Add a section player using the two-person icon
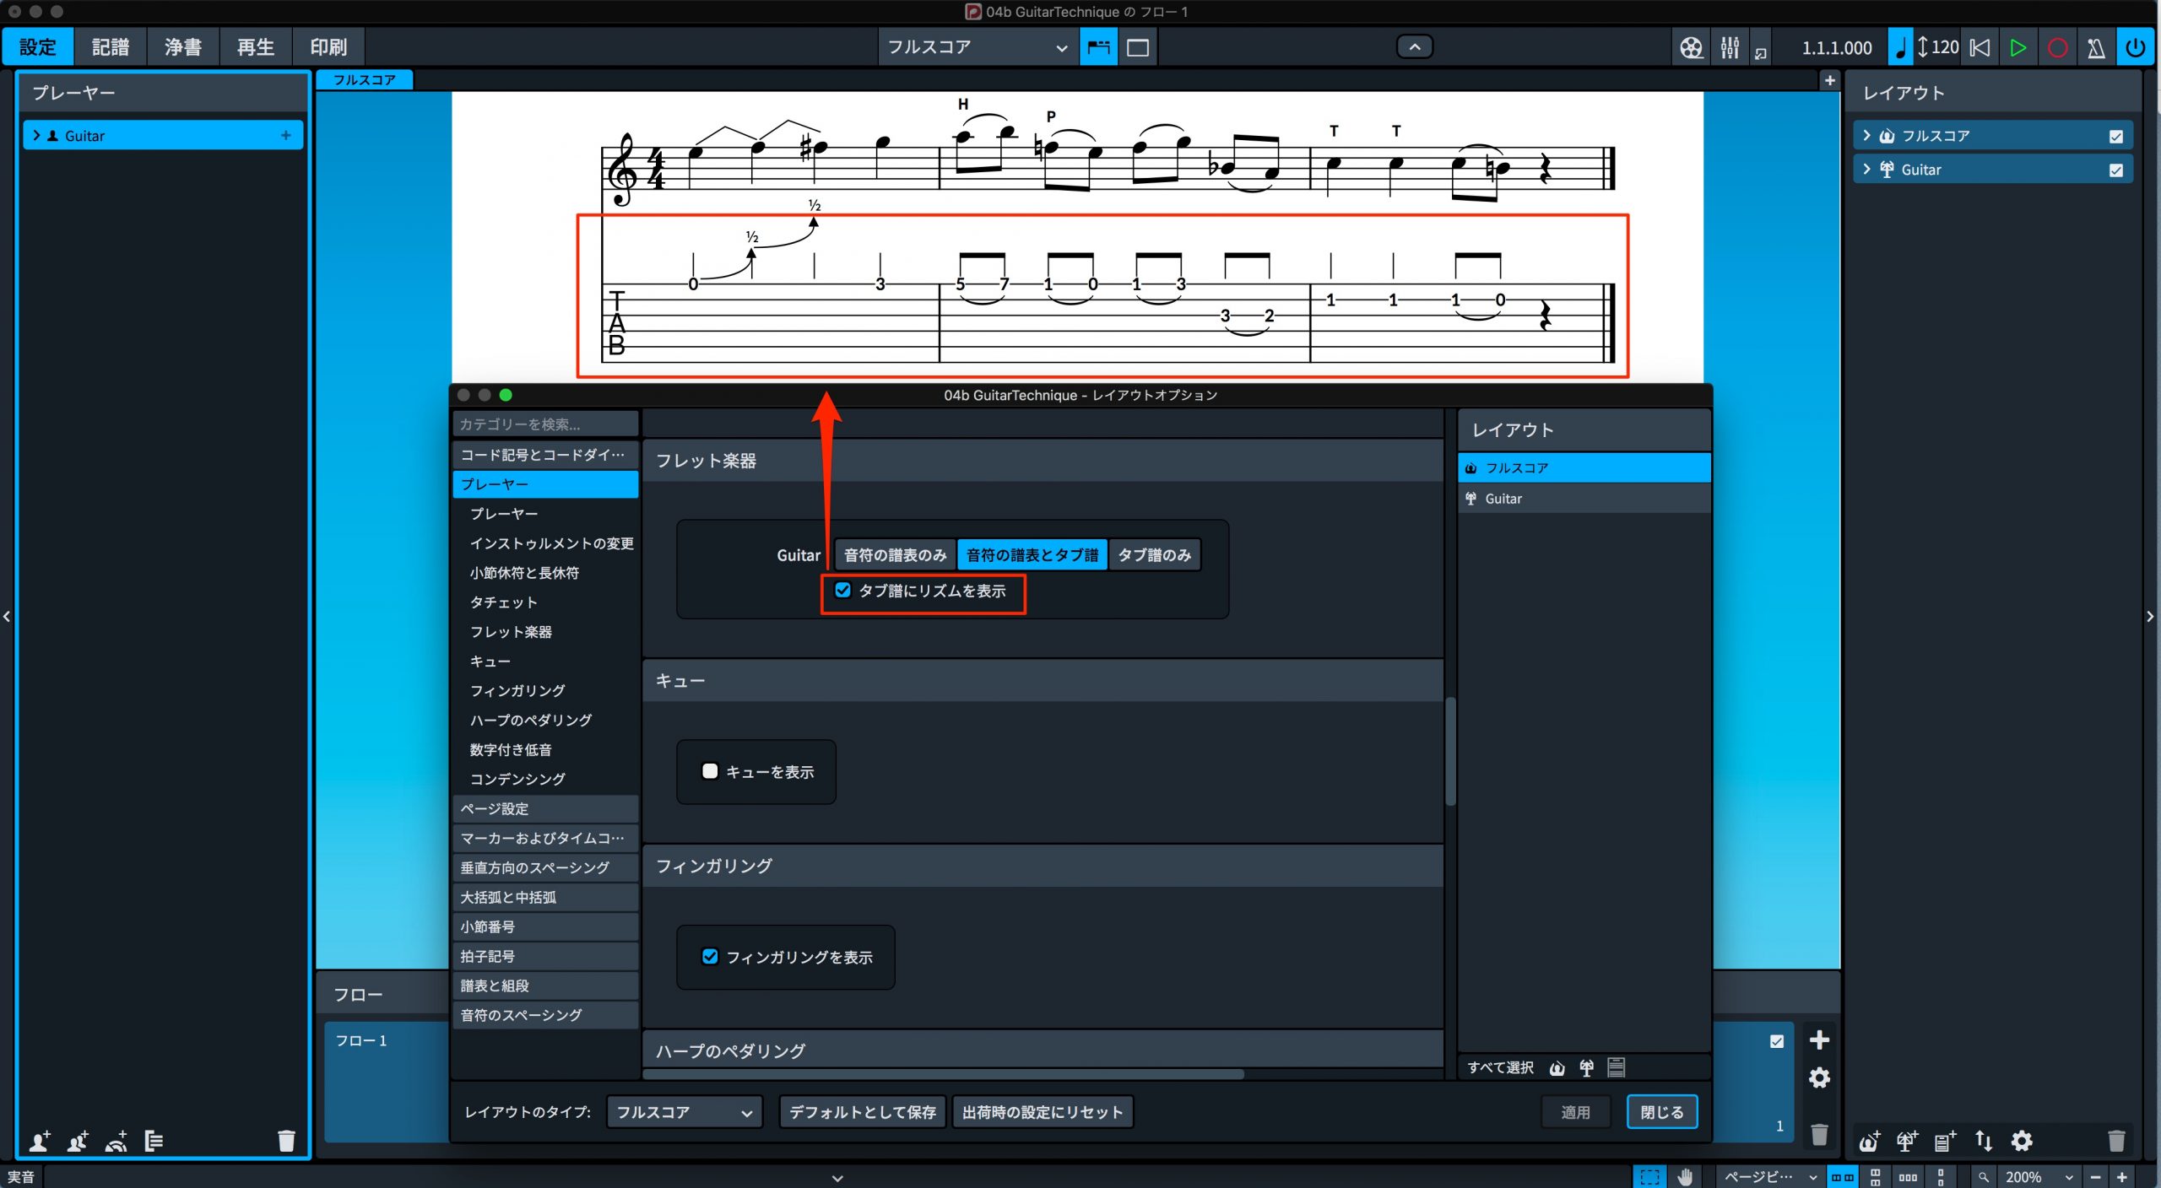The width and height of the screenshot is (2161, 1188). (78, 1141)
